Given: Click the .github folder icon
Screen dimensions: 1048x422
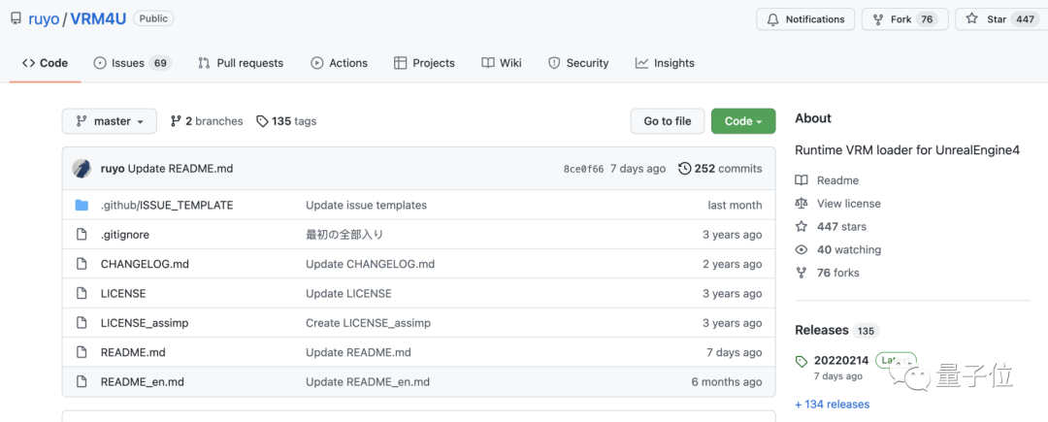Looking at the screenshot, I should (82, 206).
